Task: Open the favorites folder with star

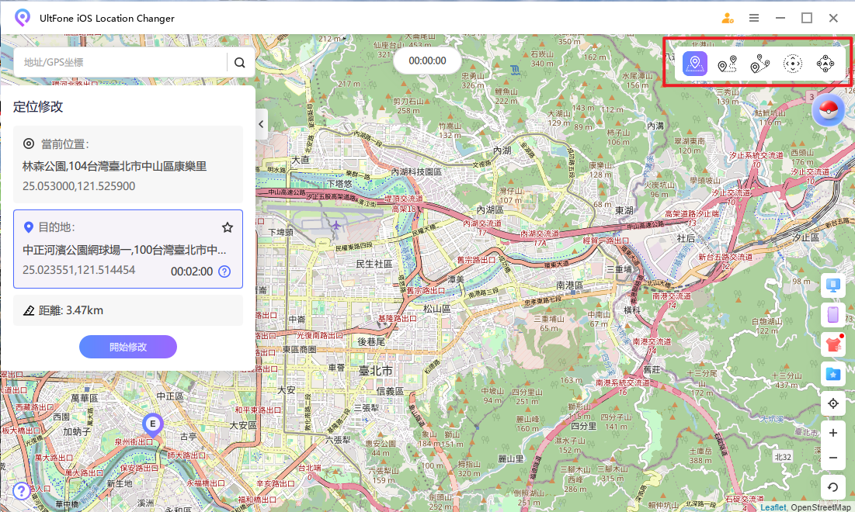Action: [x=833, y=374]
